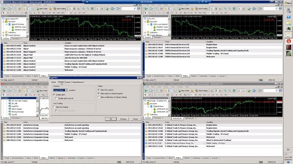Open 'What Is Automated Trading?' mail in E-Global
Viewport: 293px width, 164px height.
click(214, 140)
